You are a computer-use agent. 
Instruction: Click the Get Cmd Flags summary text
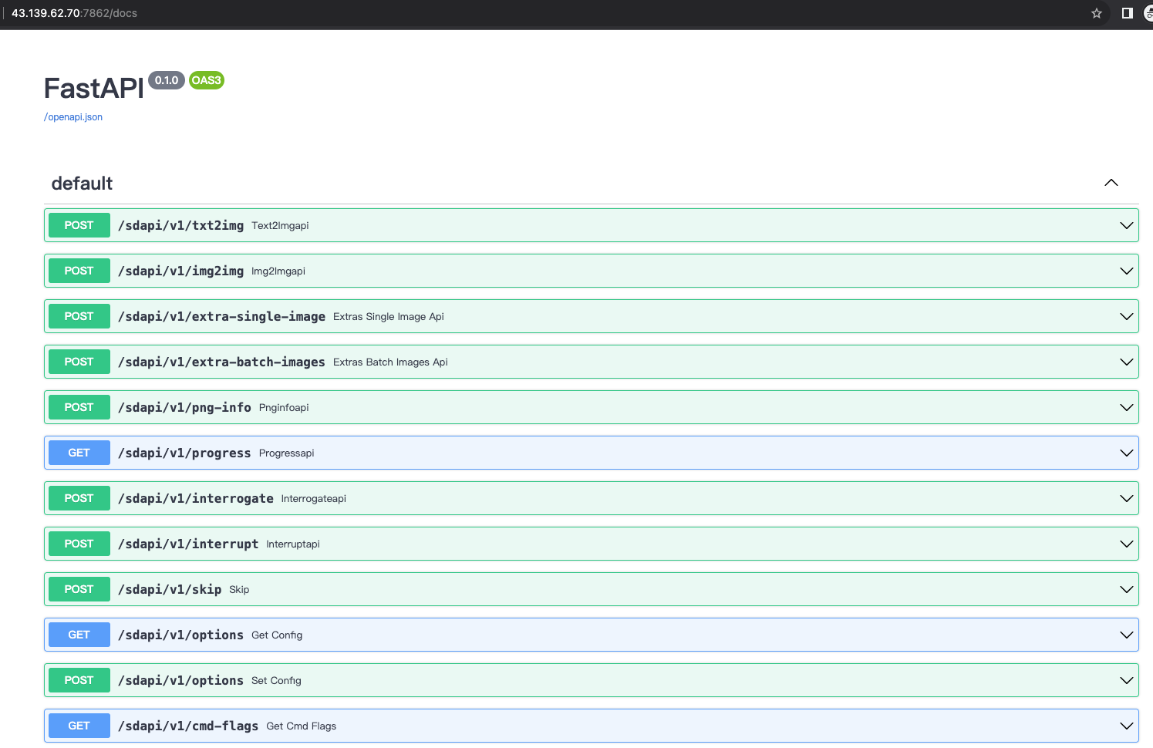click(302, 726)
